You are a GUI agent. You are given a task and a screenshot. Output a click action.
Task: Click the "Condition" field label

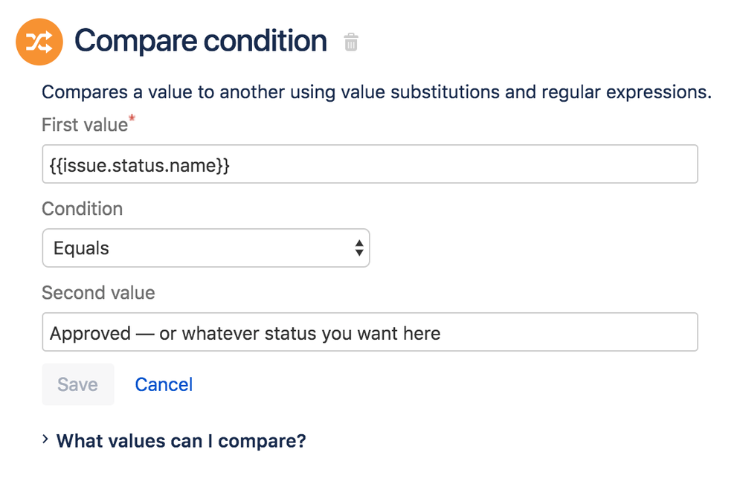[82, 209]
